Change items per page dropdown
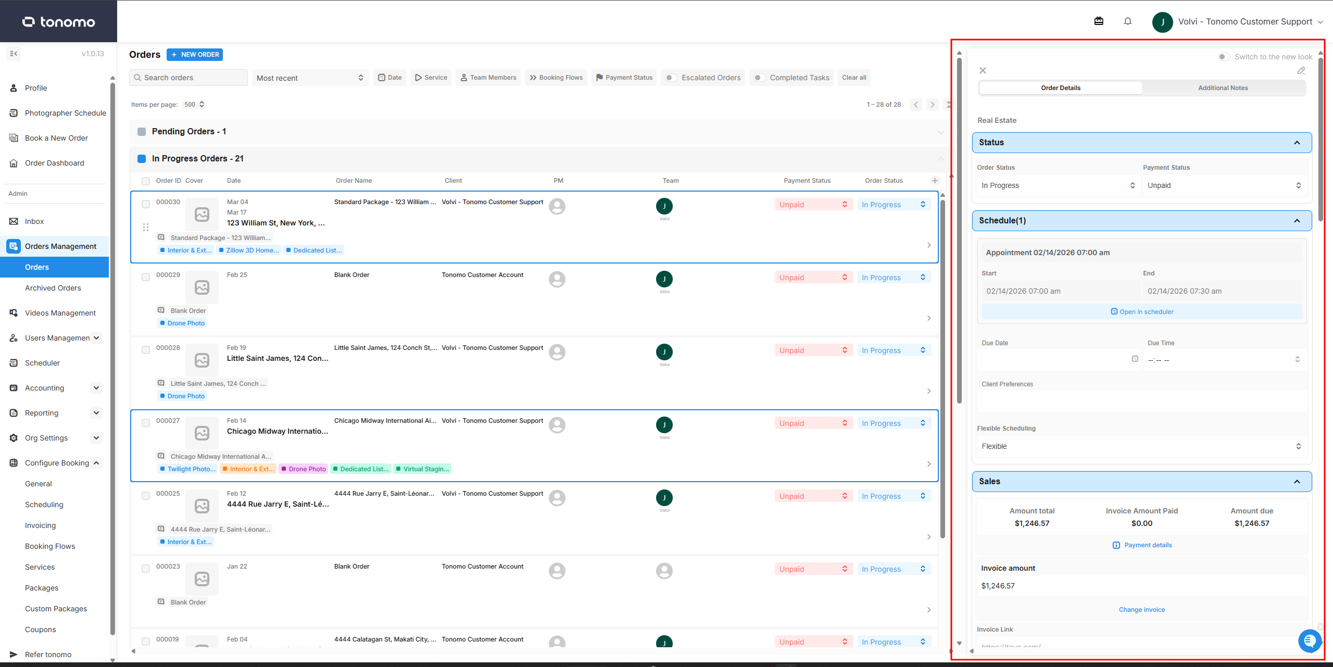Viewport: 1333px width, 667px height. tap(195, 105)
